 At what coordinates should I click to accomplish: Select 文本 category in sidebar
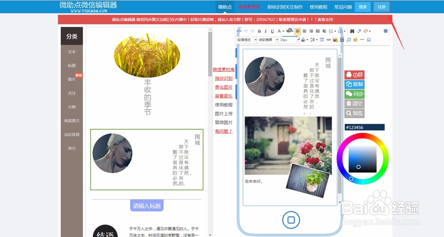pyautogui.click(x=71, y=52)
